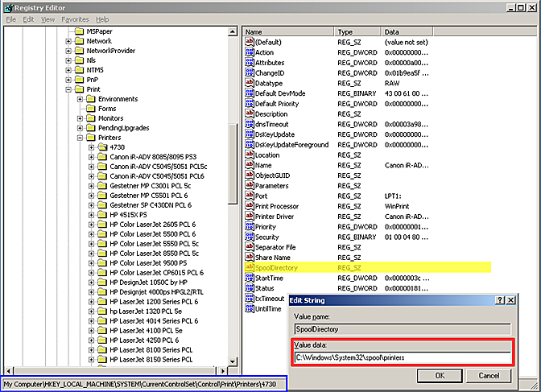Click the Value data text field
Image resolution: width=541 pixels, height=392 pixels.
pyautogui.click(x=403, y=357)
